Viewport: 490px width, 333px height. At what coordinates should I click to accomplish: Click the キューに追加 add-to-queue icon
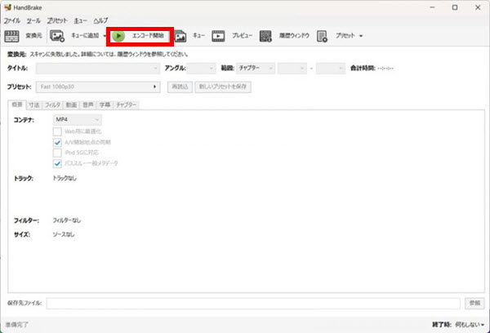click(x=56, y=36)
